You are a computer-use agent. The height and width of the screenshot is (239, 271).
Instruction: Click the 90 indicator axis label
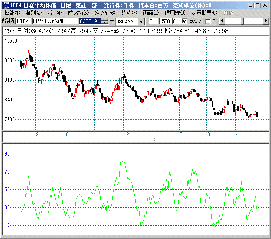[x=7, y=154]
